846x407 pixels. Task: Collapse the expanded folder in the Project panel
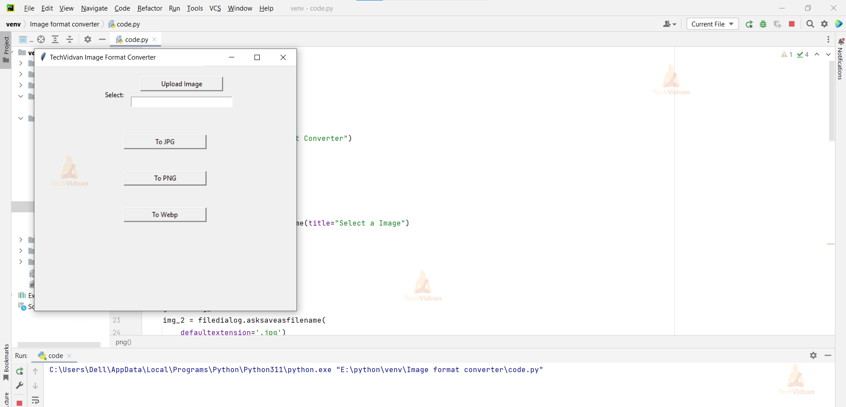point(20,96)
